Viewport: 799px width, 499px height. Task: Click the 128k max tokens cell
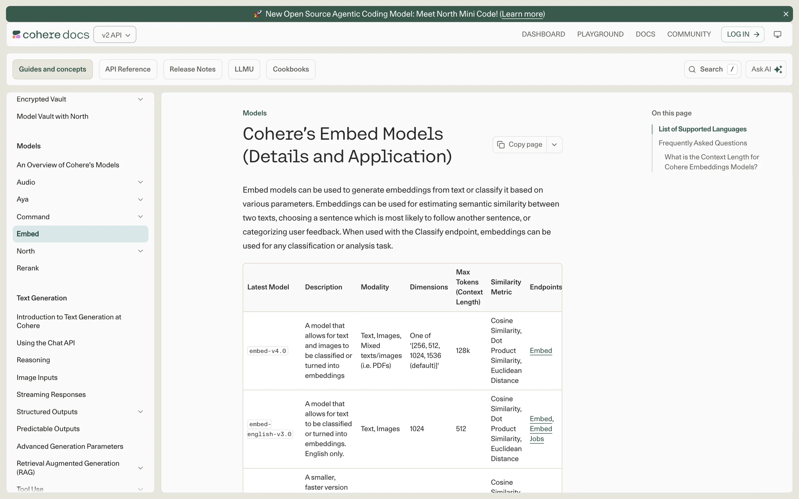coord(463,351)
